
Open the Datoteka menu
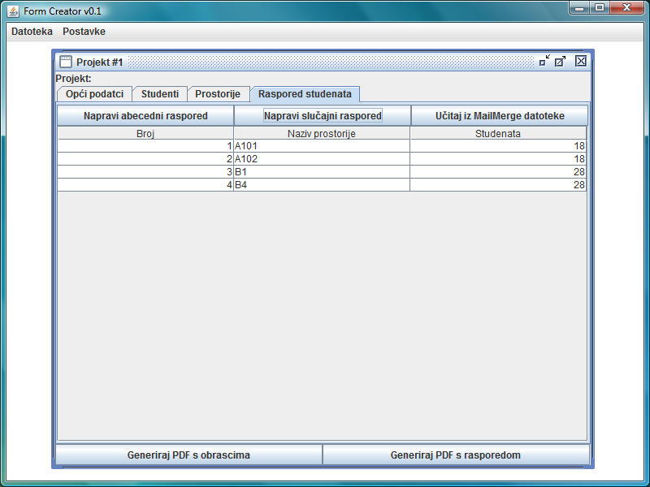pyautogui.click(x=32, y=32)
